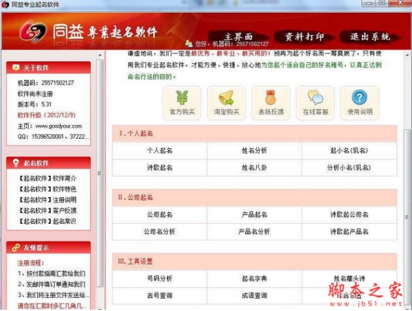Click main content scrollbar up arrow
412x311 pixels.
407,55
